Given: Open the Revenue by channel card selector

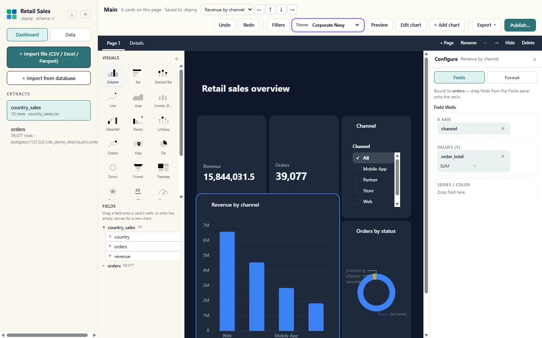Looking at the screenshot, I should click(x=227, y=10).
